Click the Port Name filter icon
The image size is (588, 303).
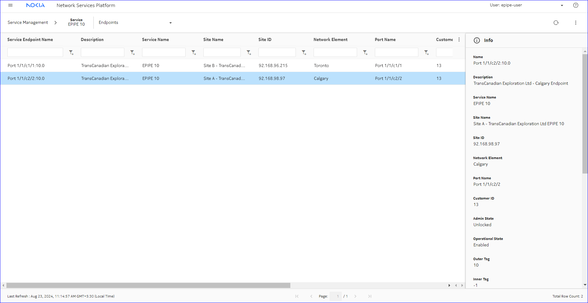pos(426,53)
